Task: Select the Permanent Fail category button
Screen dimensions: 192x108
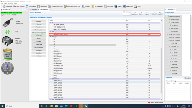Action: click(39, 30)
